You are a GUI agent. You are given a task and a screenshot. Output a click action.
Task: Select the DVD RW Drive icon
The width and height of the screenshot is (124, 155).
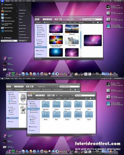(x=23, y=108)
